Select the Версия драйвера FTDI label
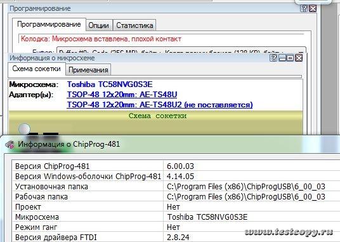340x242 pixels. pos(56,237)
